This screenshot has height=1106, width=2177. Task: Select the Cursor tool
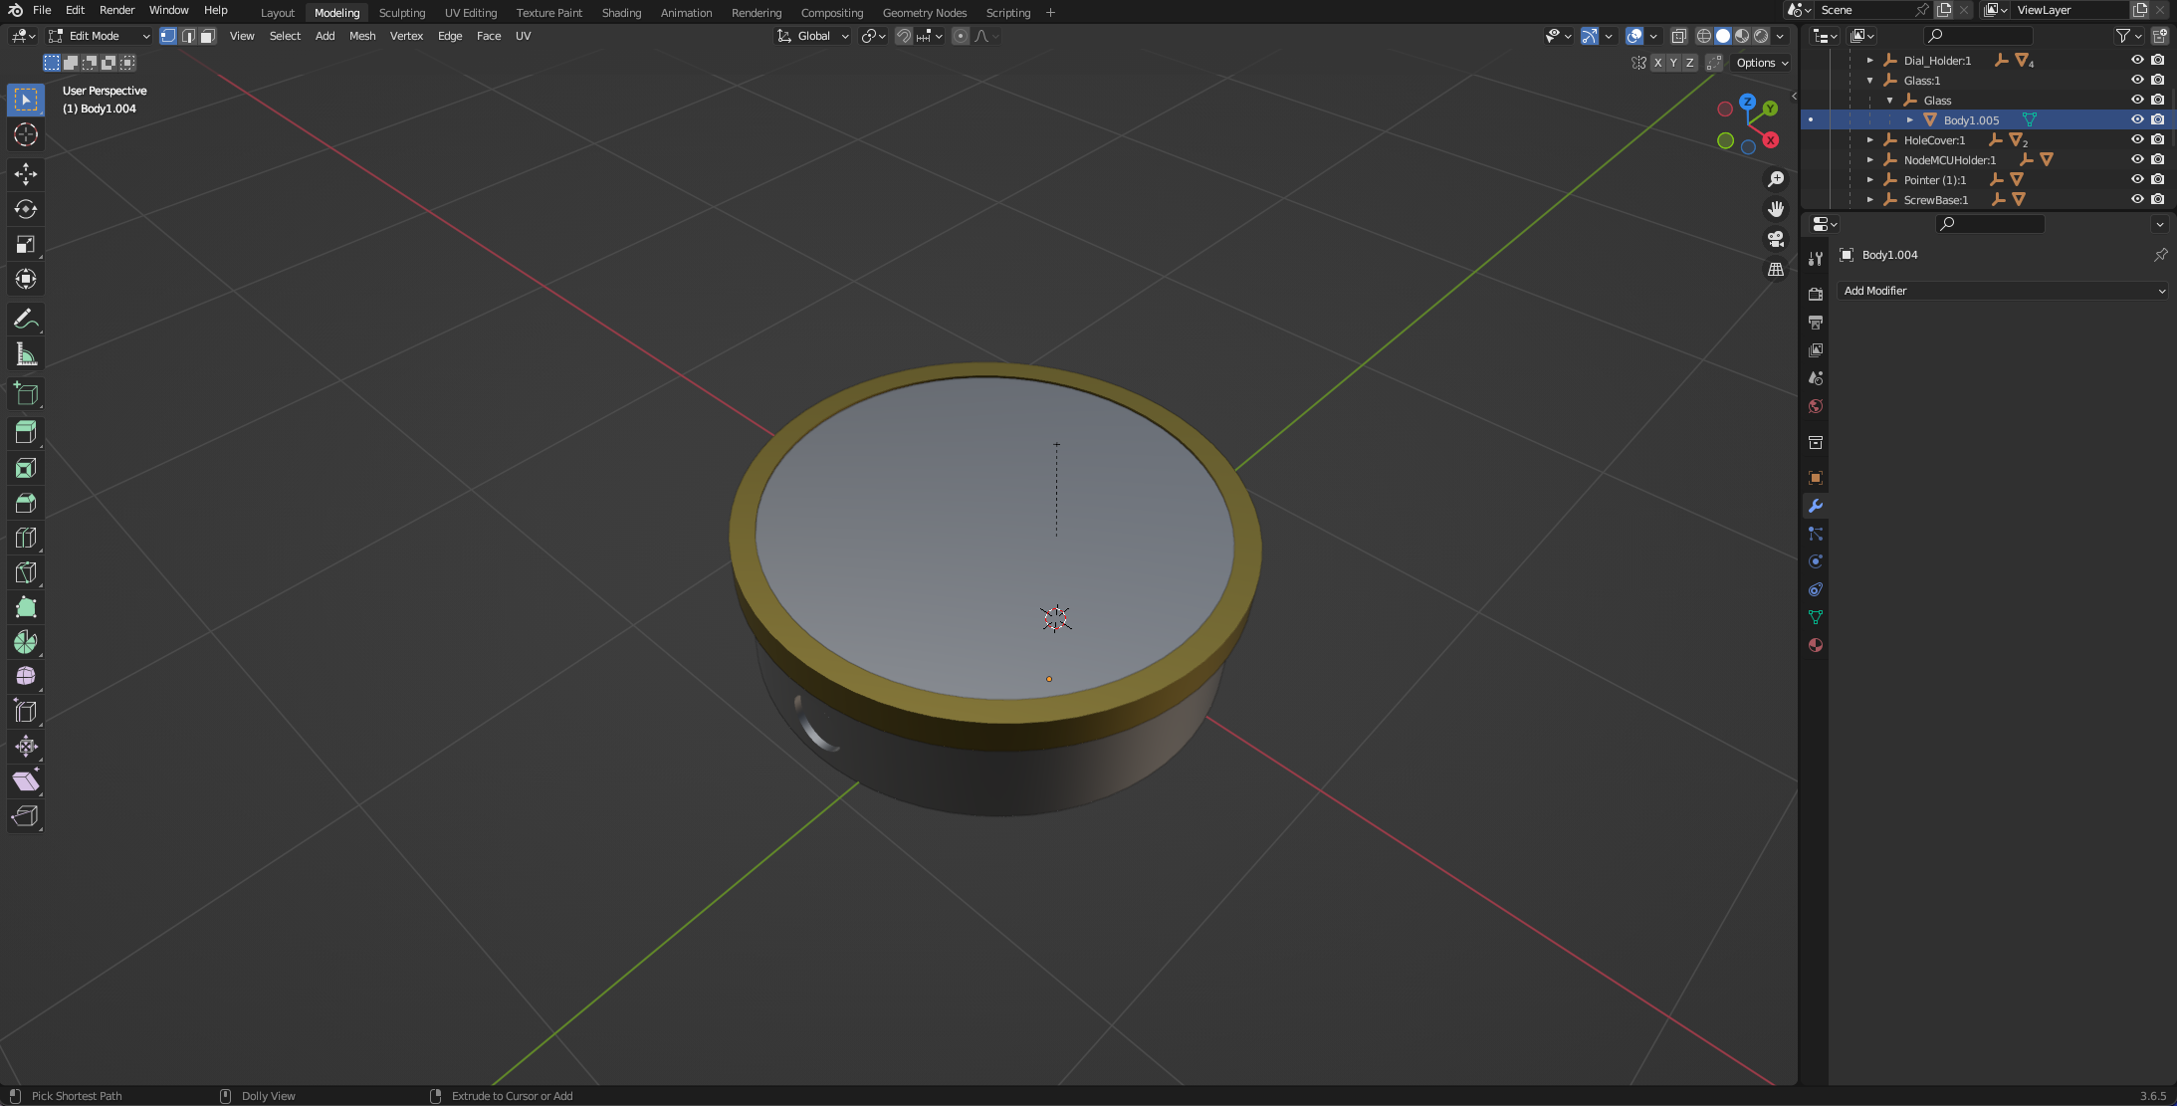point(26,134)
